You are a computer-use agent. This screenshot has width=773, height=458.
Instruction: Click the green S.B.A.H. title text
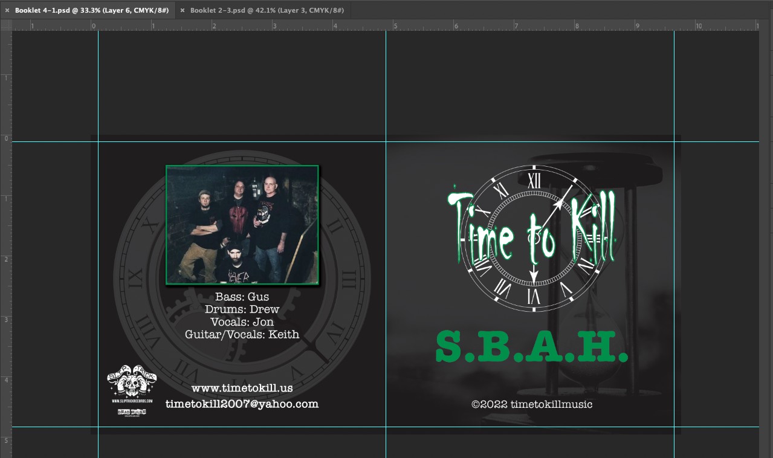coord(531,347)
